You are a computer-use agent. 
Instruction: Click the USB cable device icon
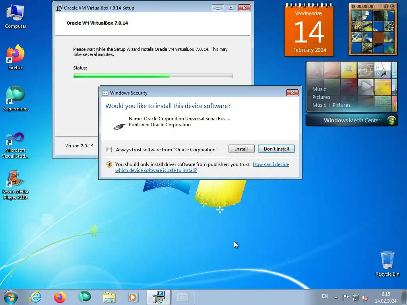[119, 126]
